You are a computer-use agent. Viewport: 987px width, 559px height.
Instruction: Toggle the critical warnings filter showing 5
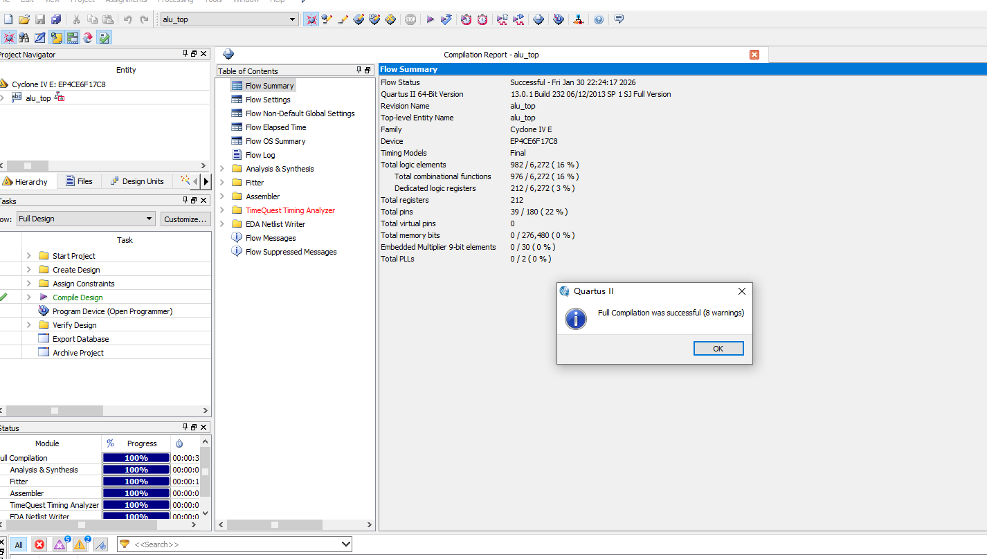coord(60,544)
